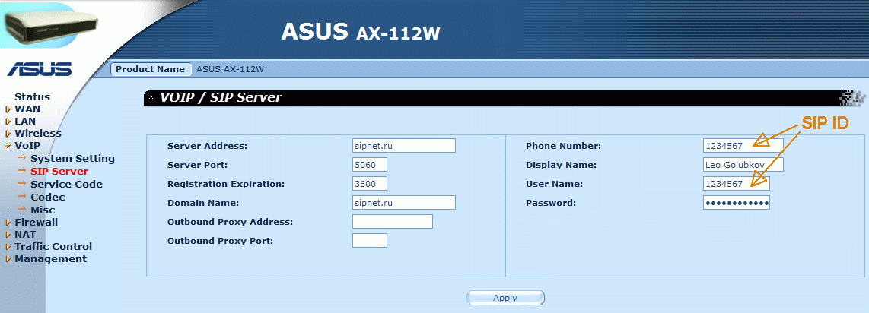Image resolution: width=869 pixels, height=313 pixels.
Task: Click the arrow icon before Service Code
Action: pyautogui.click(x=21, y=184)
